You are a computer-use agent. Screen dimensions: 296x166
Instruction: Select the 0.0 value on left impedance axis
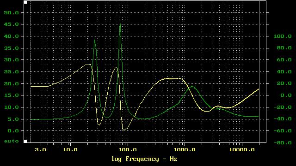(x=13, y=131)
